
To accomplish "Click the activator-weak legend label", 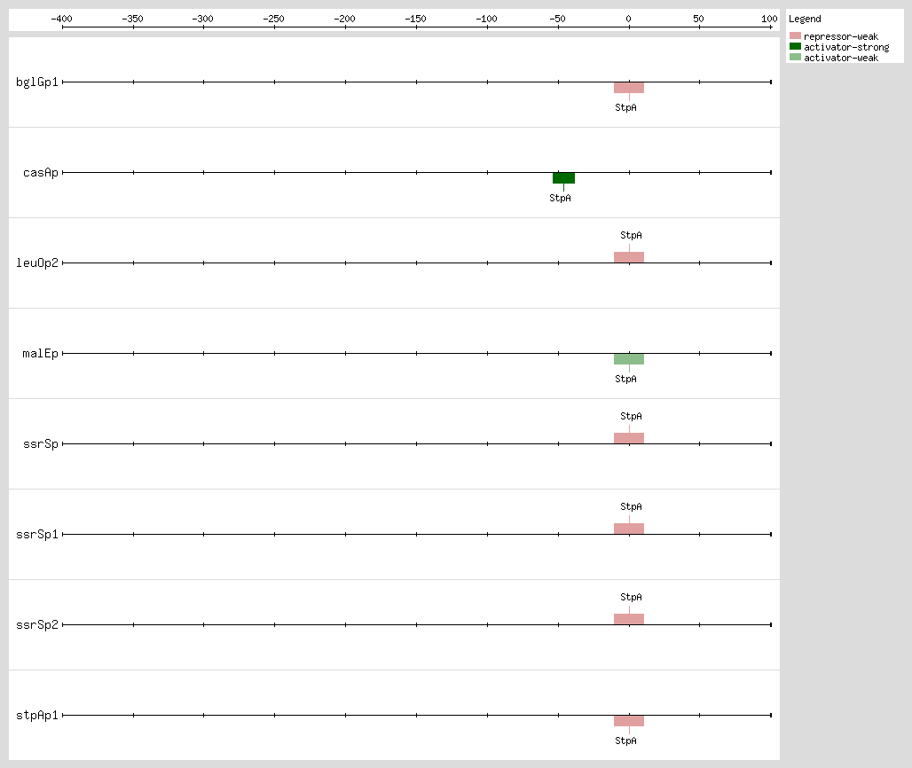I will (841, 58).
